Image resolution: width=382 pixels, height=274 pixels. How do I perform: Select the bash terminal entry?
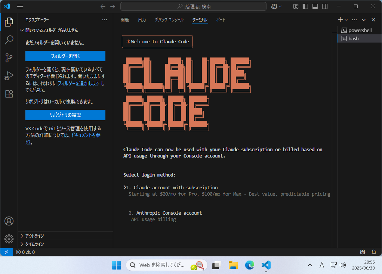click(x=360, y=38)
